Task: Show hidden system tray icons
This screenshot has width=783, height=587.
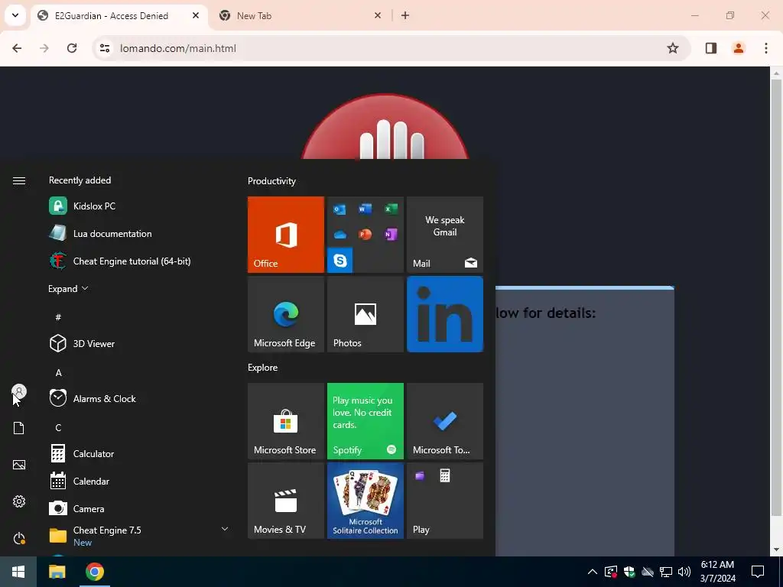Action: click(x=593, y=572)
